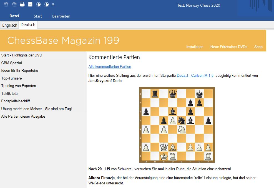Click the second globe icon in toolbar
Viewport: 274px width, 188px height.
coord(47,4)
